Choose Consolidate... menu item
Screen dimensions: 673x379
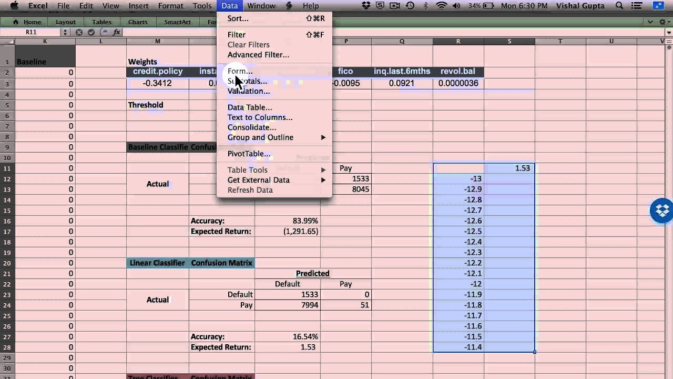(x=274, y=127)
